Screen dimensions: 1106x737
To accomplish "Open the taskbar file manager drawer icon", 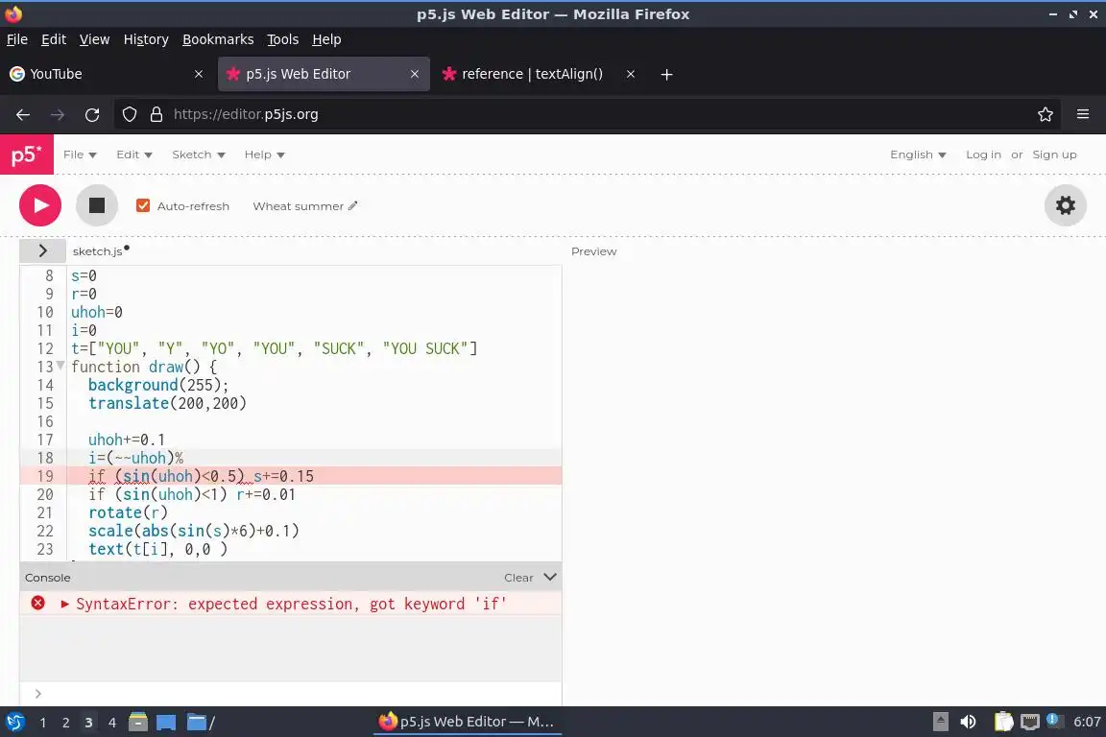I will [138, 723].
